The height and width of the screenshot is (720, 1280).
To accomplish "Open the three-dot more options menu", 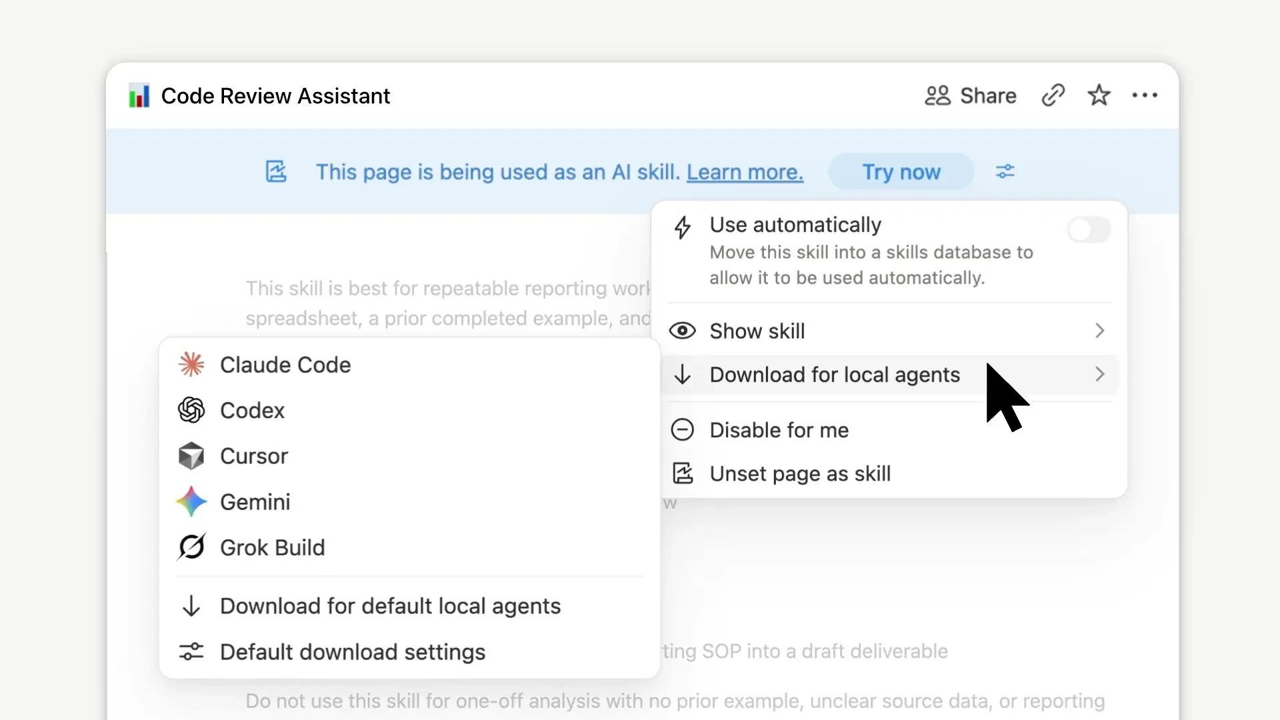I will 1145,95.
